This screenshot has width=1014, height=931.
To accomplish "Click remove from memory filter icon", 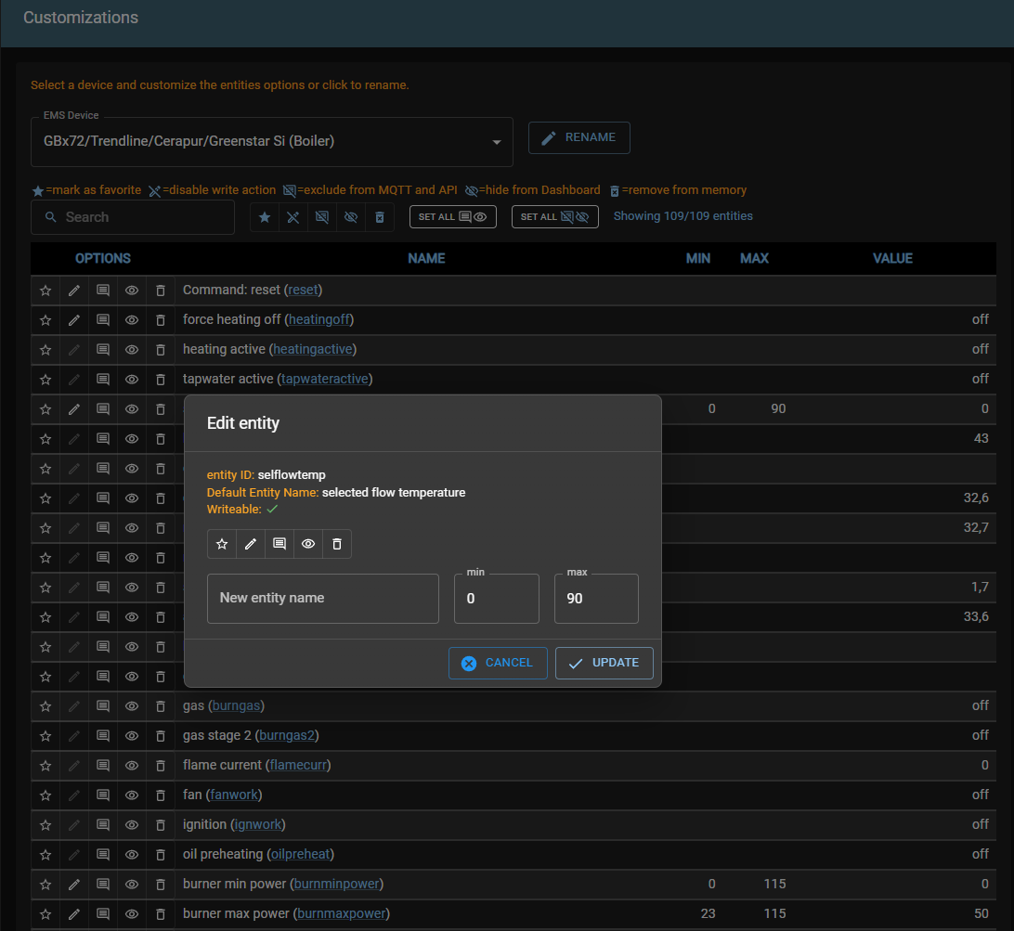I will 380,217.
